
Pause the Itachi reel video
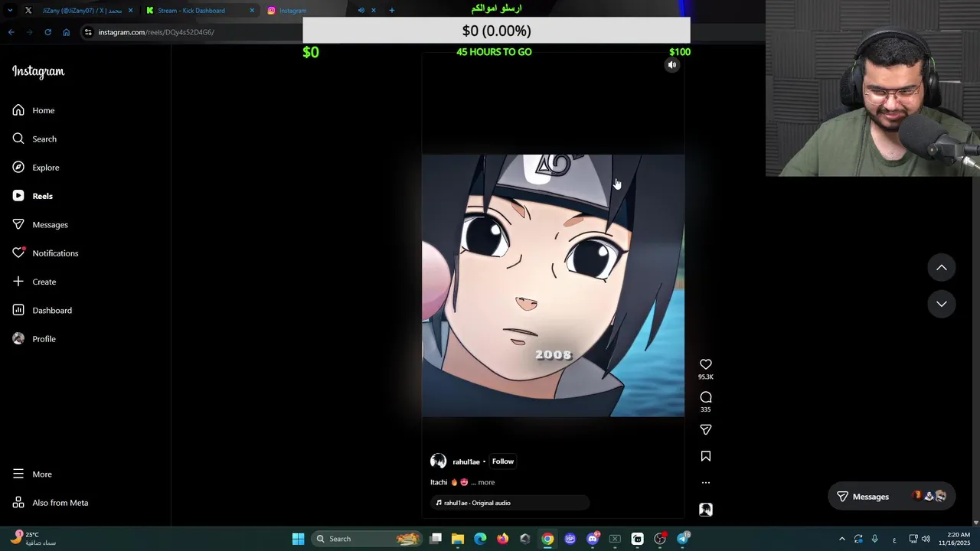pyautogui.click(x=553, y=285)
